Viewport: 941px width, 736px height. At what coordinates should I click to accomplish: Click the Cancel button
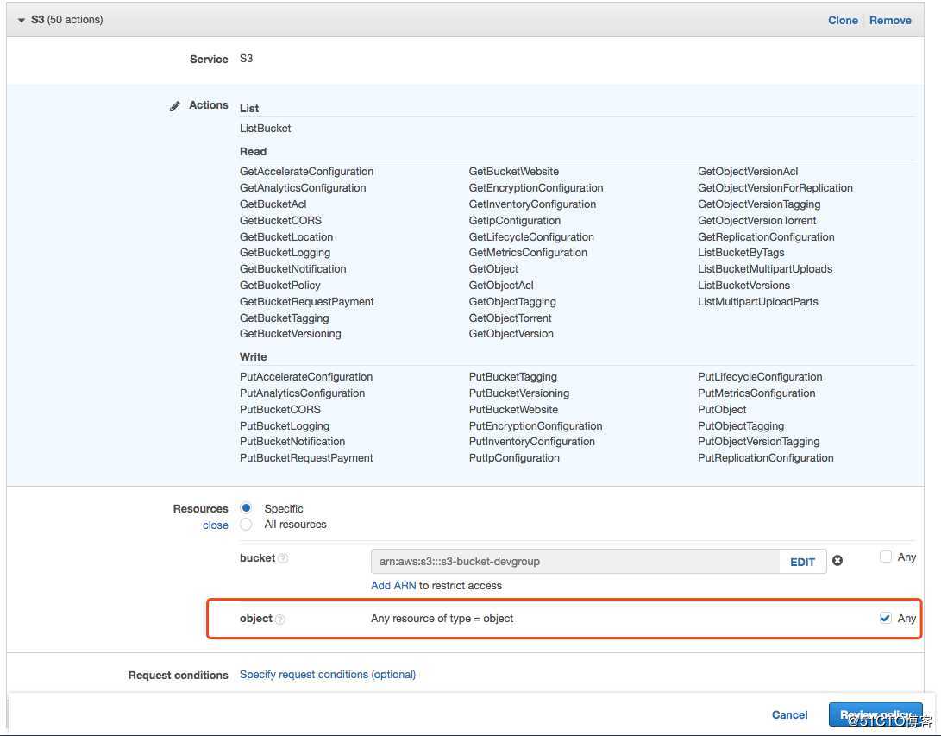pyautogui.click(x=789, y=714)
